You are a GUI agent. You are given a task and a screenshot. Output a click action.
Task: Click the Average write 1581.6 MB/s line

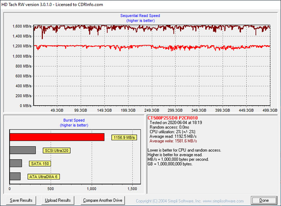point(174,141)
